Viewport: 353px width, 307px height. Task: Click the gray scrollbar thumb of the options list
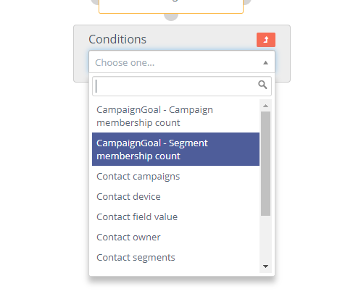coord(265,164)
